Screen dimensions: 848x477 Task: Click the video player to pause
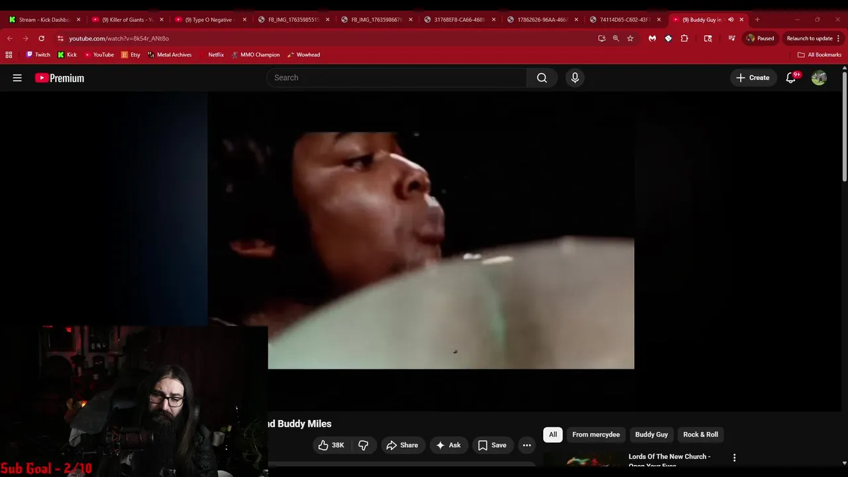pyautogui.click(x=421, y=250)
